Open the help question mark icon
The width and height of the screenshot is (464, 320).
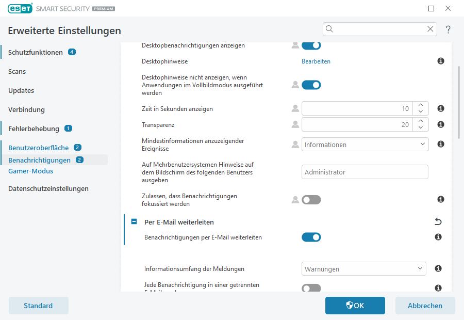[448, 29]
